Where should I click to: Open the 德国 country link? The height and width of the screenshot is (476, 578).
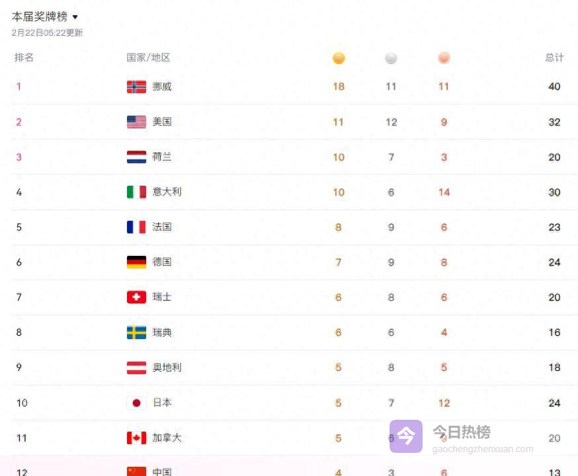(x=162, y=262)
